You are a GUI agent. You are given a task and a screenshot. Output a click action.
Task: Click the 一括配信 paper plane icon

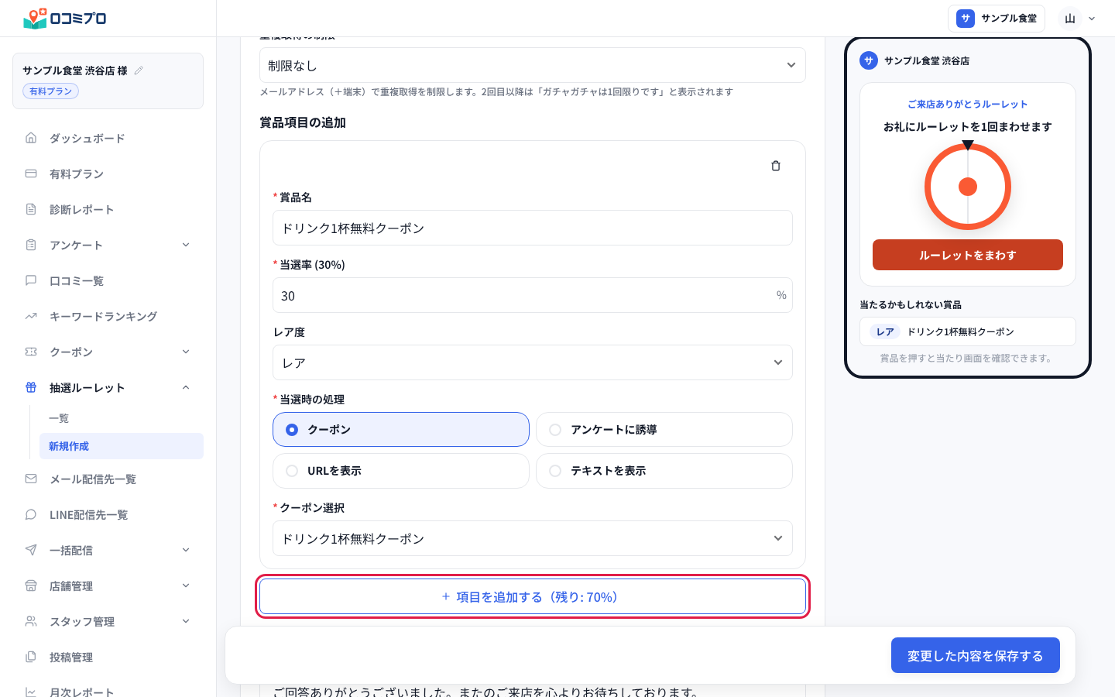pyautogui.click(x=31, y=550)
